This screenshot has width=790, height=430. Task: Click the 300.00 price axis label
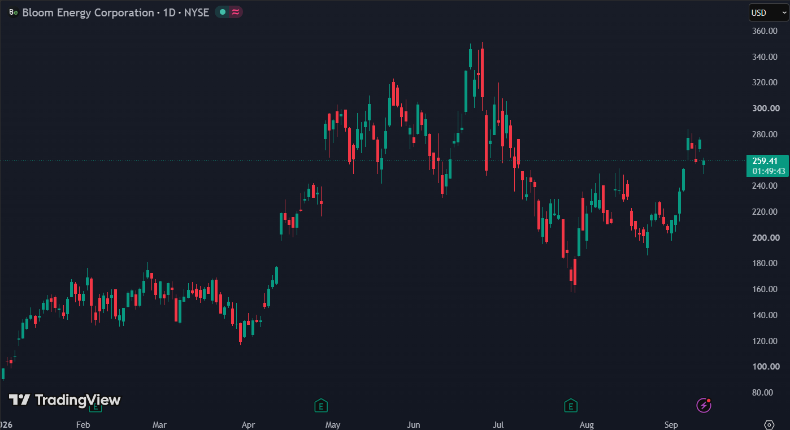(x=766, y=108)
